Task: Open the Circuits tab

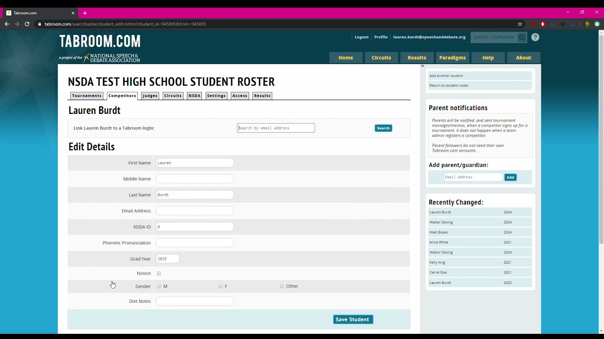Action: [173, 96]
